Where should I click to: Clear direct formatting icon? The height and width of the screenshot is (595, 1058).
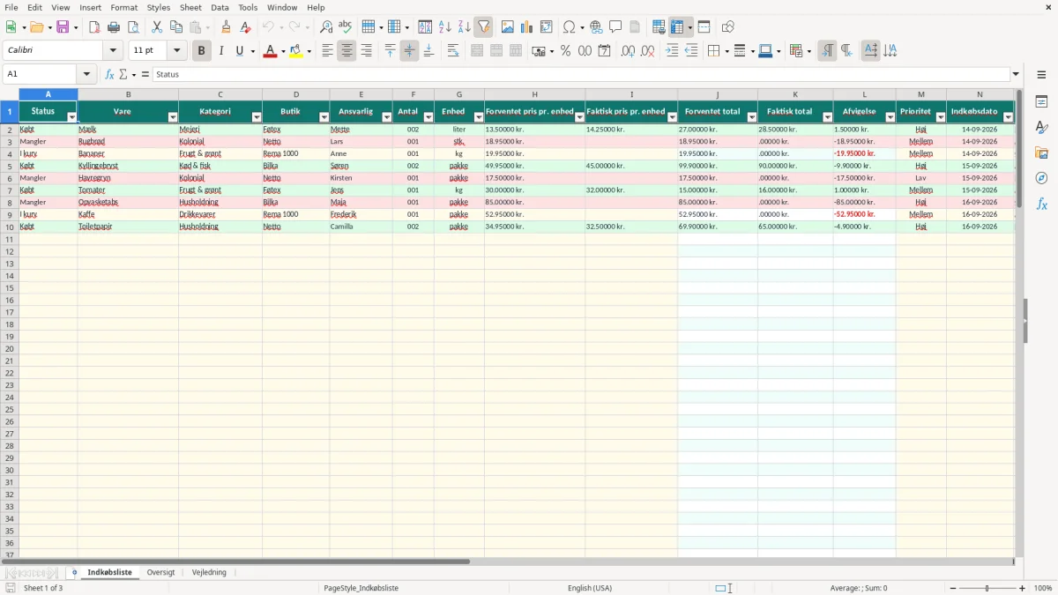click(x=246, y=27)
